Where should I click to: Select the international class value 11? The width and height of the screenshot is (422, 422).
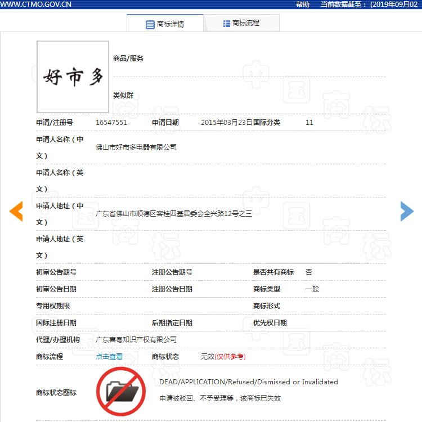309,123
